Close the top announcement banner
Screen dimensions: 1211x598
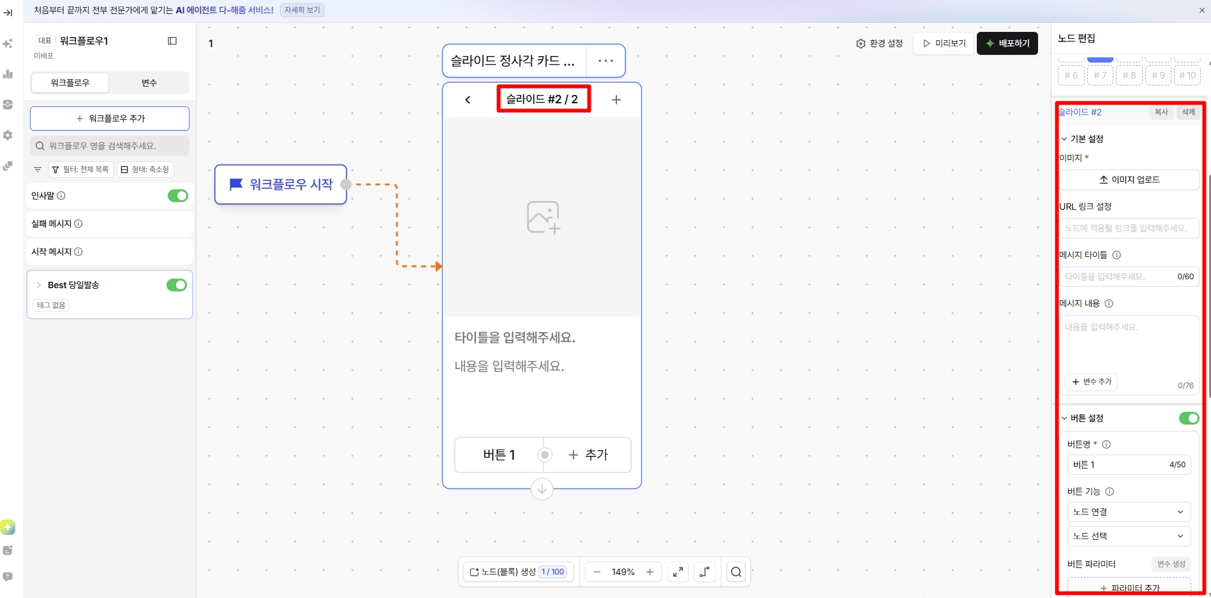point(1202,10)
